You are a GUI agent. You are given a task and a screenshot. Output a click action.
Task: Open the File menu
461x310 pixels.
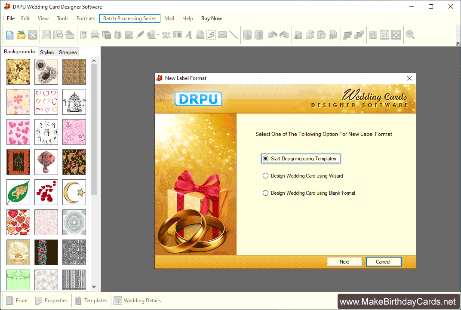click(11, 18)
